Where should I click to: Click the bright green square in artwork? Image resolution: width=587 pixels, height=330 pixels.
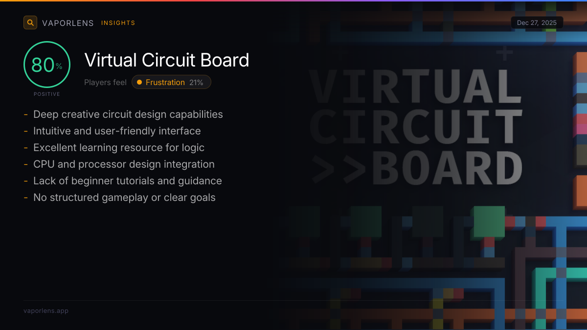pyautogui.click(x=489, y=221)
